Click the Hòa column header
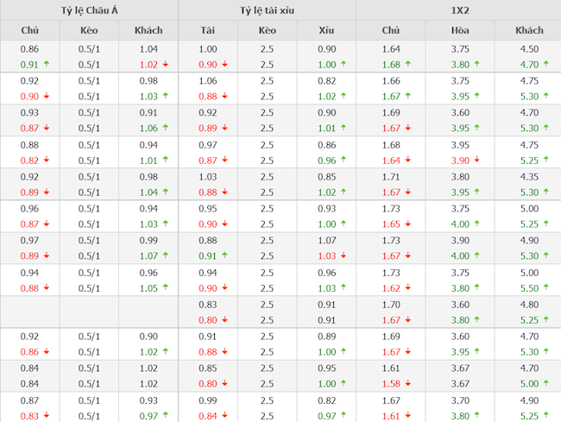 460,31
